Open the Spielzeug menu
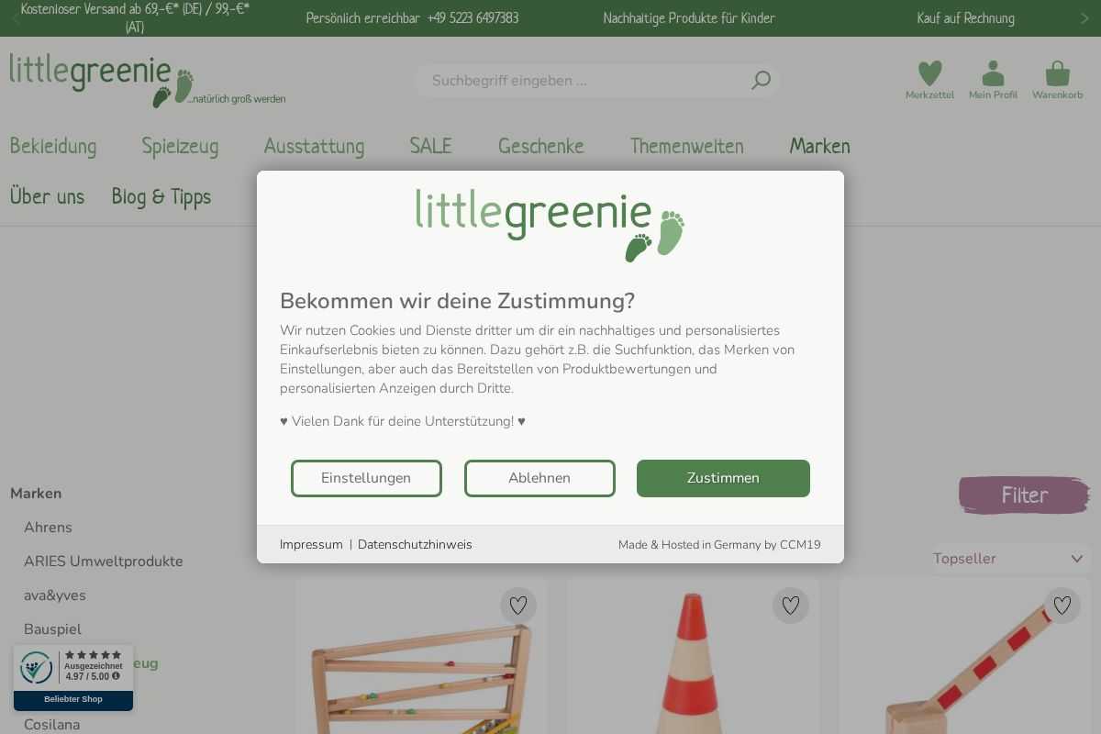 (180, 146)
